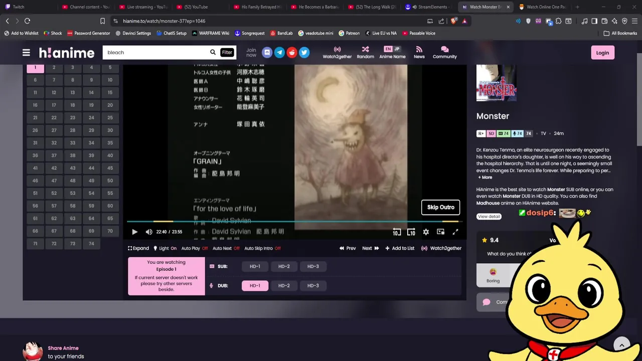Select DUB server HD-3
Image resolution: width=642 pixels, height=361 pixels.
[x=313, y=285]
